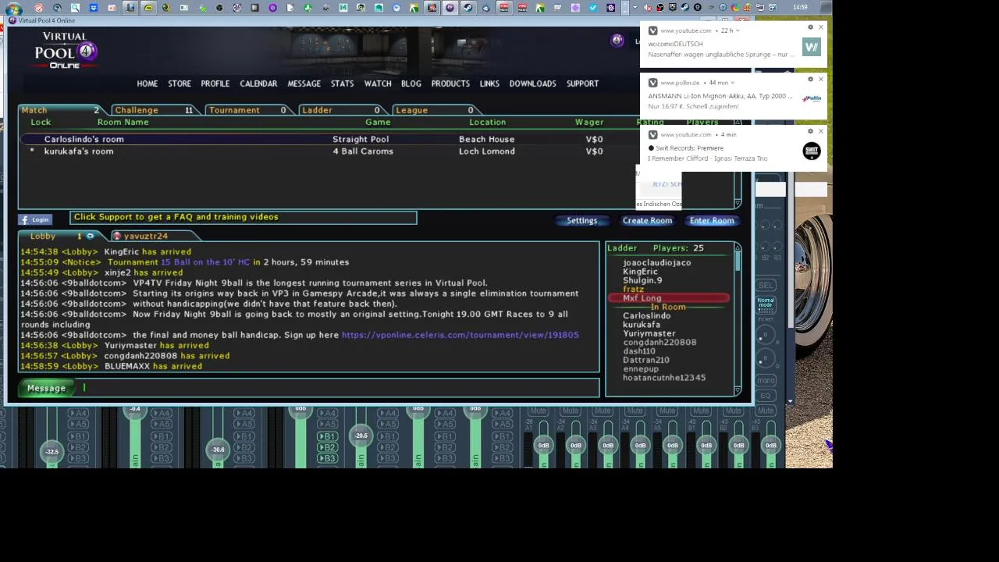The image size is (999, 562).
Task: Dismiss the pollin.de ANSMANN notification
Action: tap(820, 79)
